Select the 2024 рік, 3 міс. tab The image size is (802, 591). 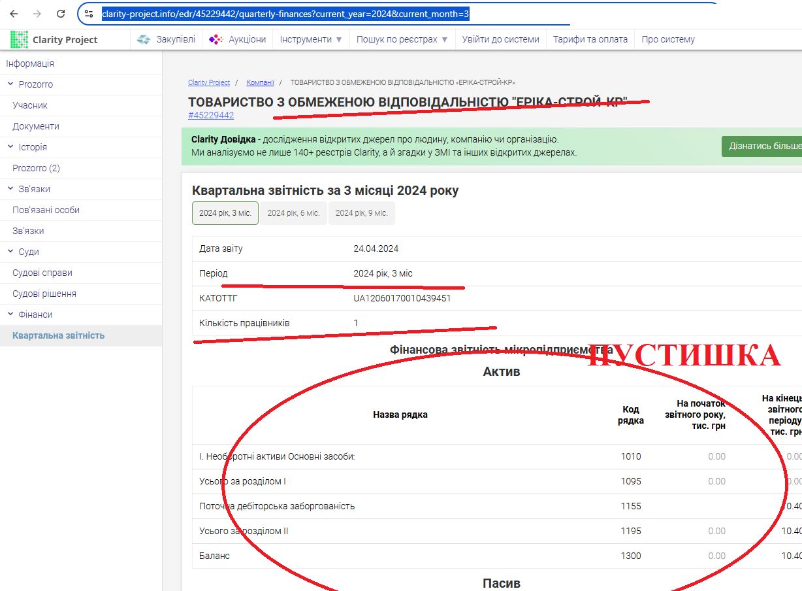tap(225, 213)
